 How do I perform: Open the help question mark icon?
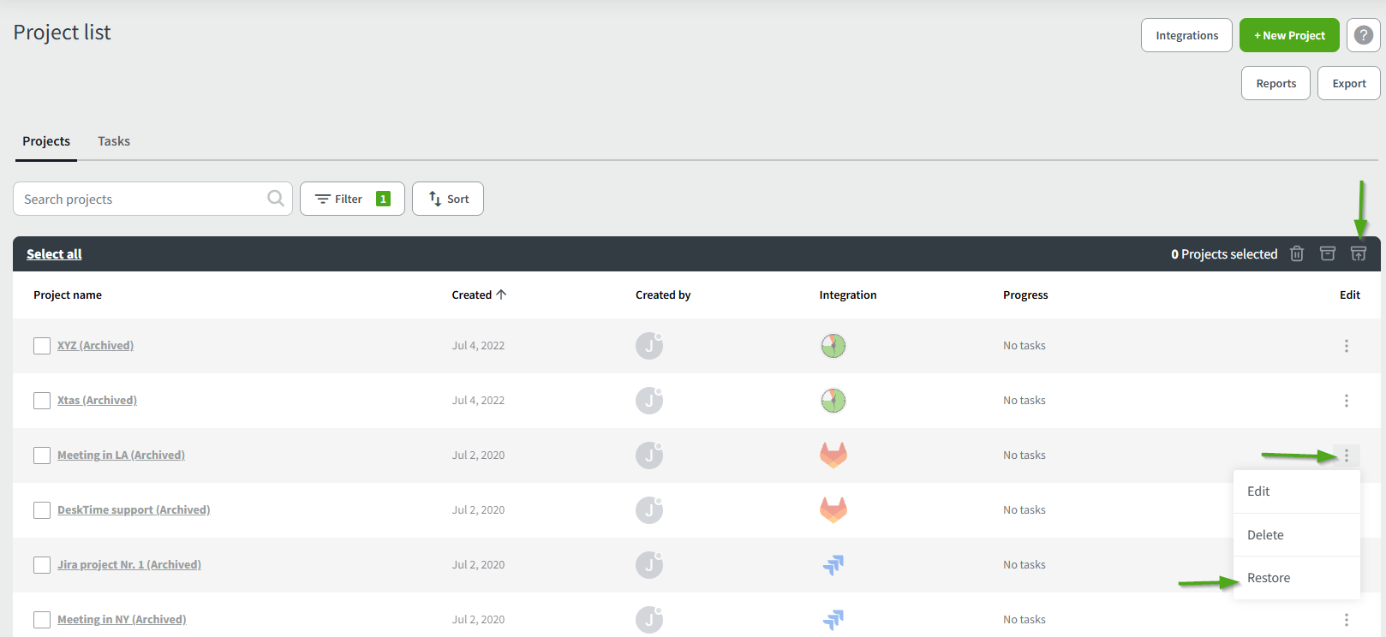[1363, 35]
